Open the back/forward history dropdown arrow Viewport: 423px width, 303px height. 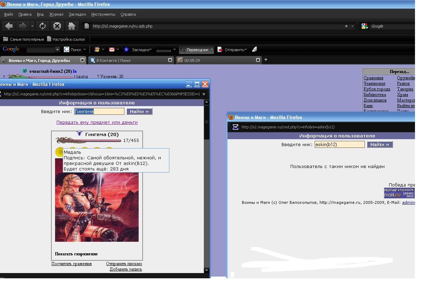(x=32, y=26)
